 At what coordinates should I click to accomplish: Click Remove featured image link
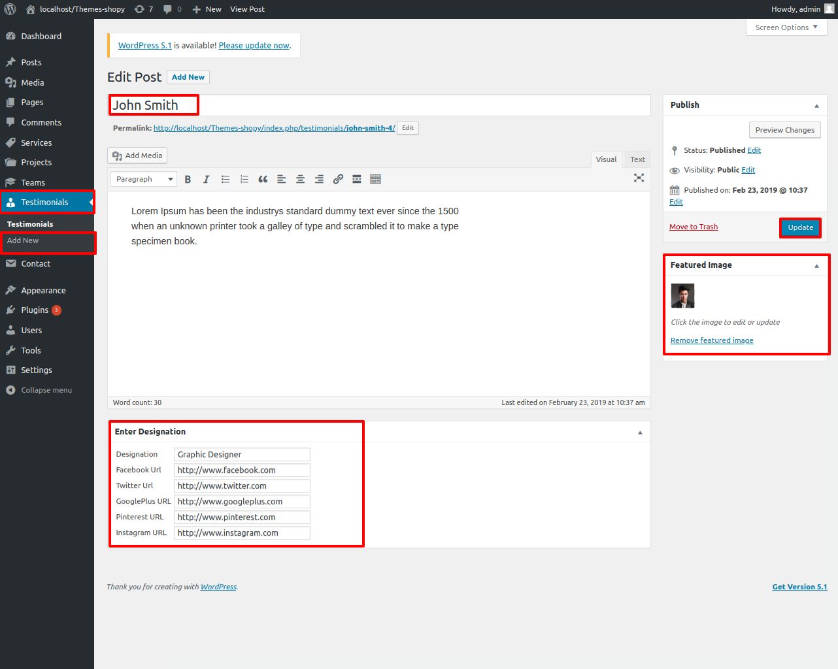[712, 340]
